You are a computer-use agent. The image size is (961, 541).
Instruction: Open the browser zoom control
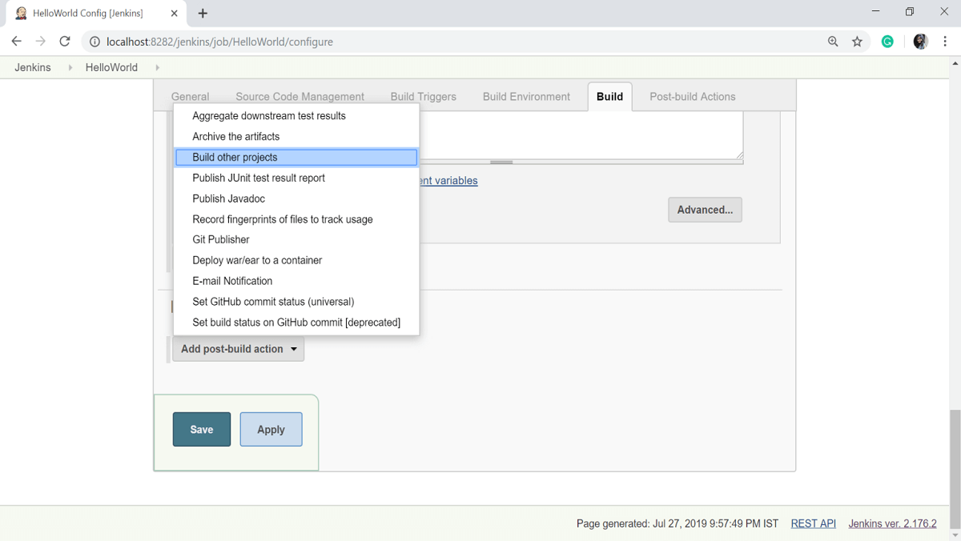833,42
